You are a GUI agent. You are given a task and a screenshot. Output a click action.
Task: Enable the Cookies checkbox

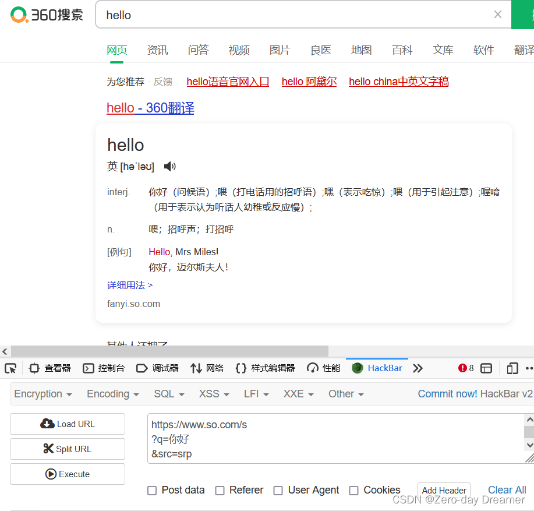click(x=354, y=491)
